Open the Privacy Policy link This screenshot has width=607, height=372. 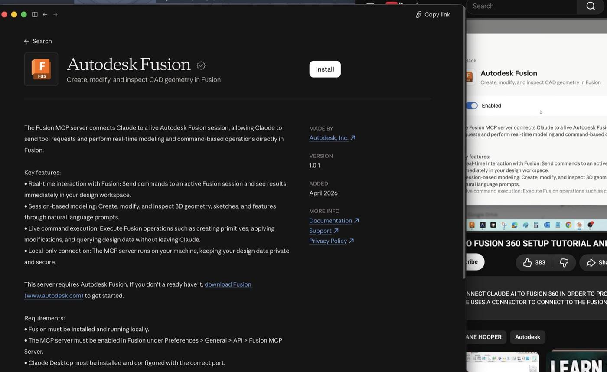(x=331, y=241)
